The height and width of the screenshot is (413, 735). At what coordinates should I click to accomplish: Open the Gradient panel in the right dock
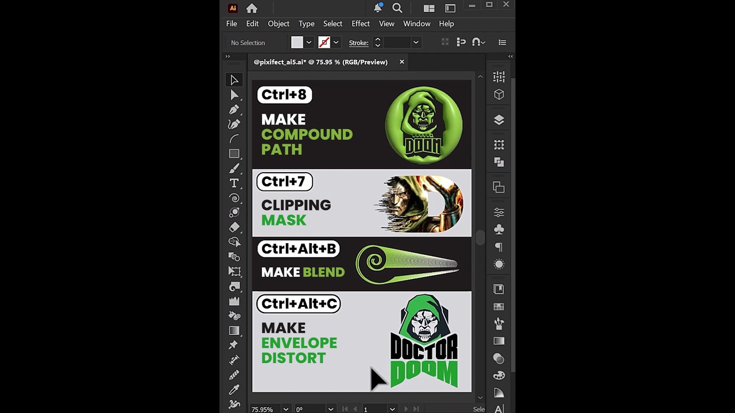pyautogui.click(x=499, y=341)
